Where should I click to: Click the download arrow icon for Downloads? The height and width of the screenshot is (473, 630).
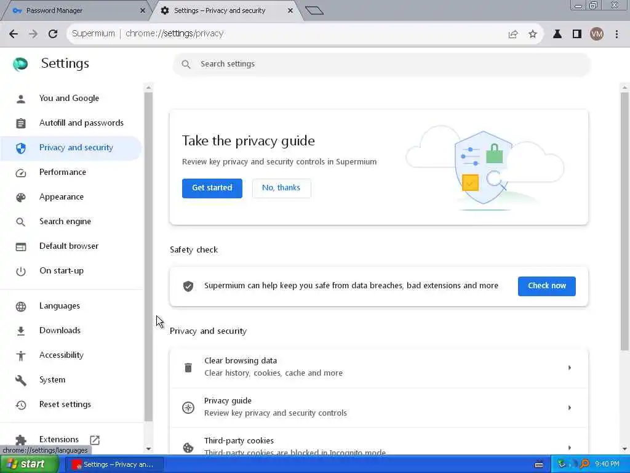tap(21, 331)
